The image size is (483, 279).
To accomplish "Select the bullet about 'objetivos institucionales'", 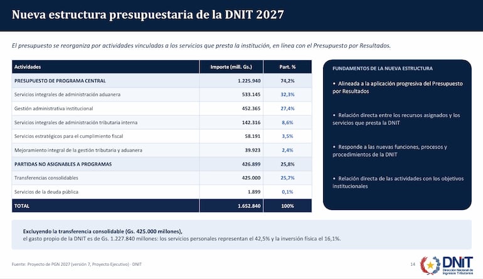I will coord(398,182).
